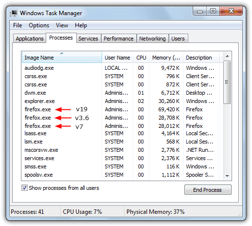252x226 pixels.
Task: Select the Networking tab
Action: [152, 39]
